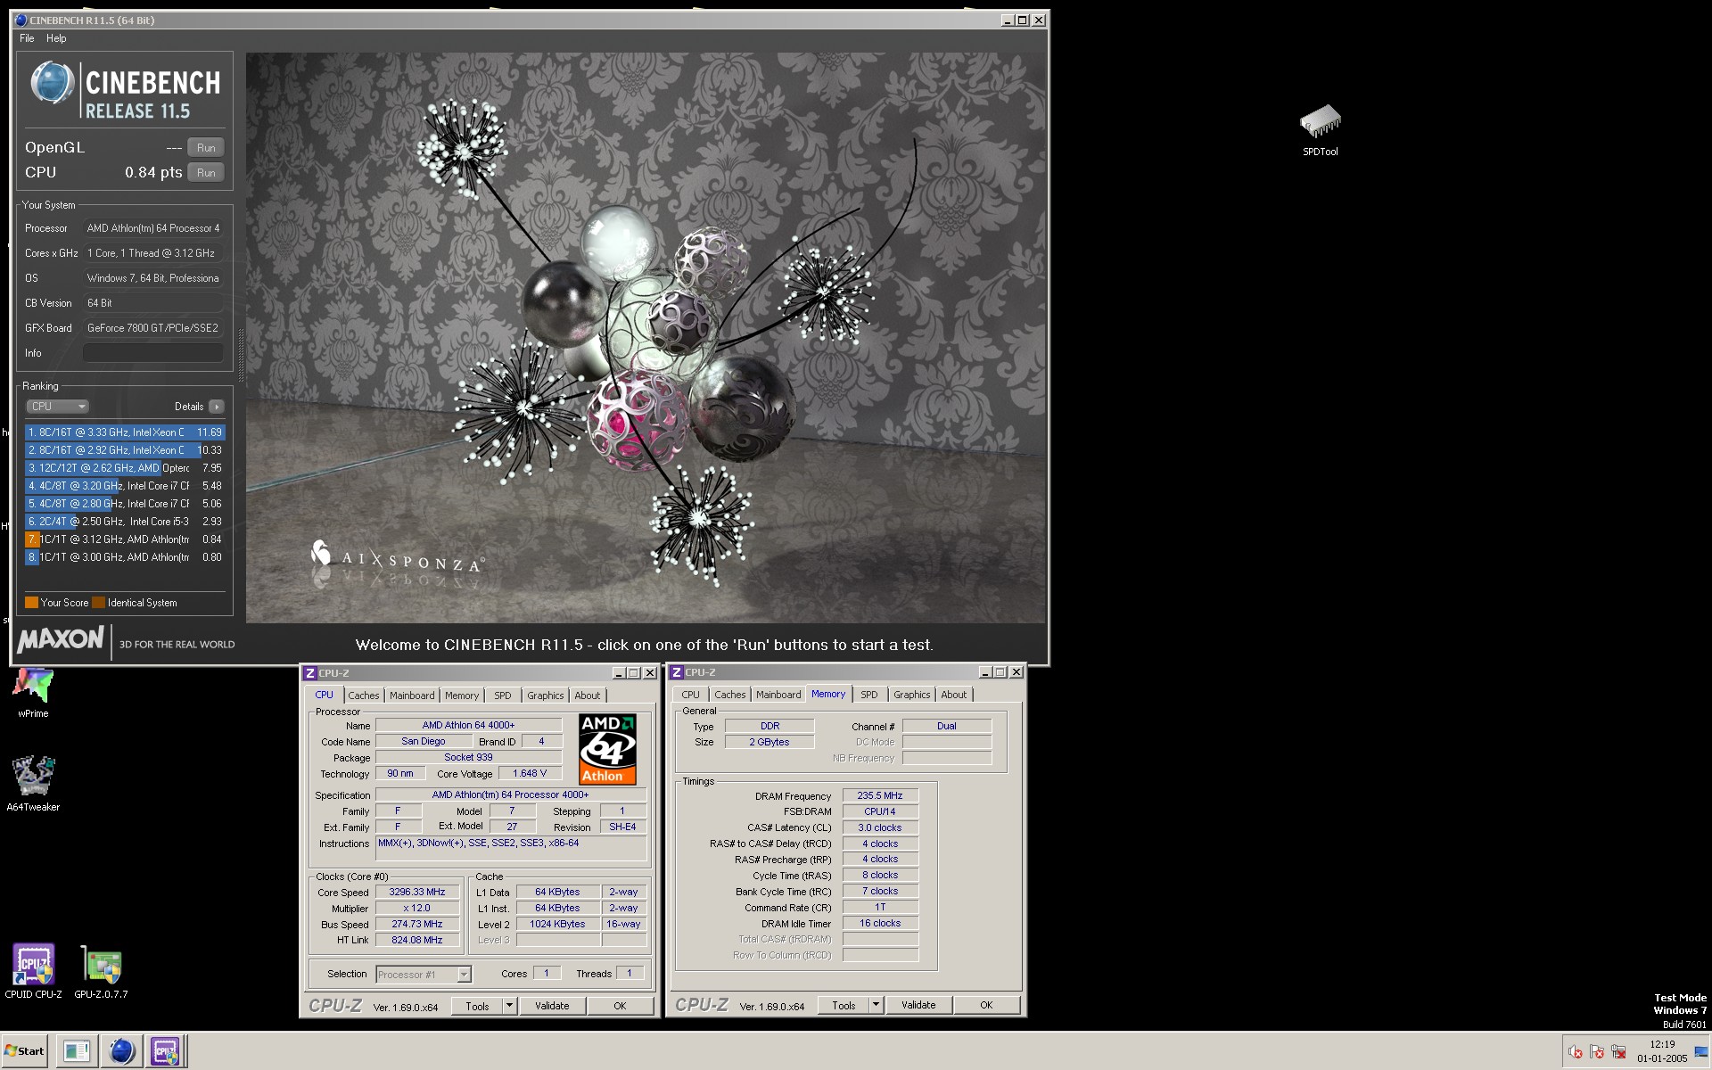Click the rendered Cinebench scene image
Viewport: 1712px width, 1070px height.
pyautogui.click(x=645, y=337)
